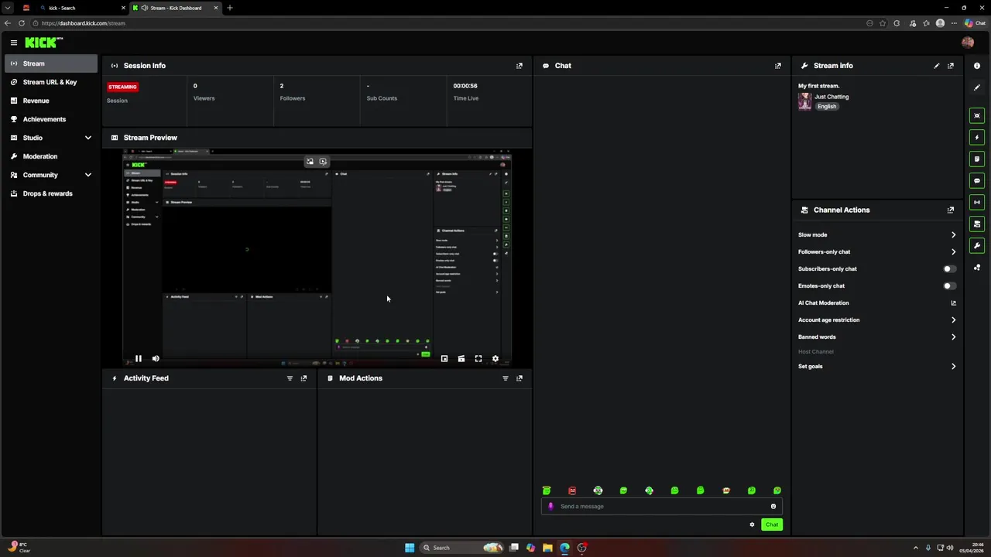This screenshot has height=557, width=991.
Task: Open the emote picker in message box
Action: point(773,507)
